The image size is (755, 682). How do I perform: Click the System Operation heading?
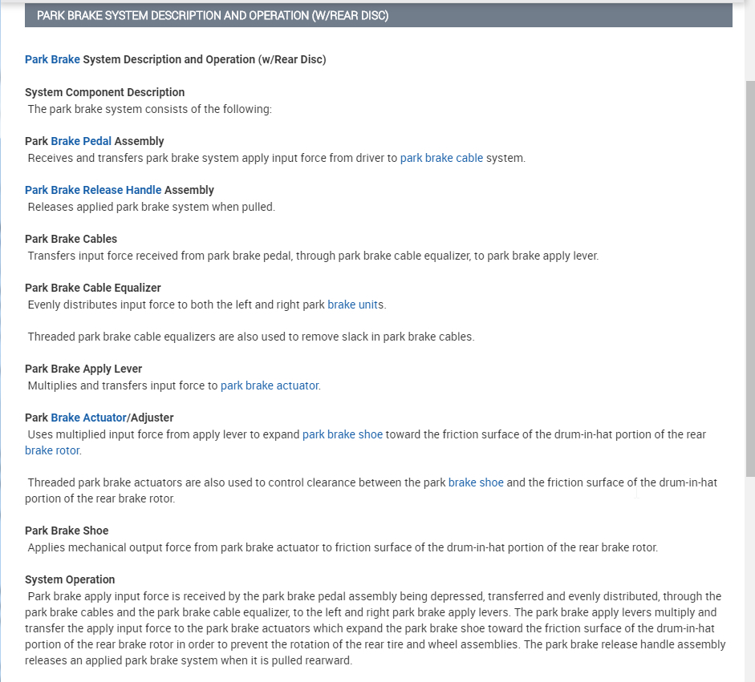[70, 579]
